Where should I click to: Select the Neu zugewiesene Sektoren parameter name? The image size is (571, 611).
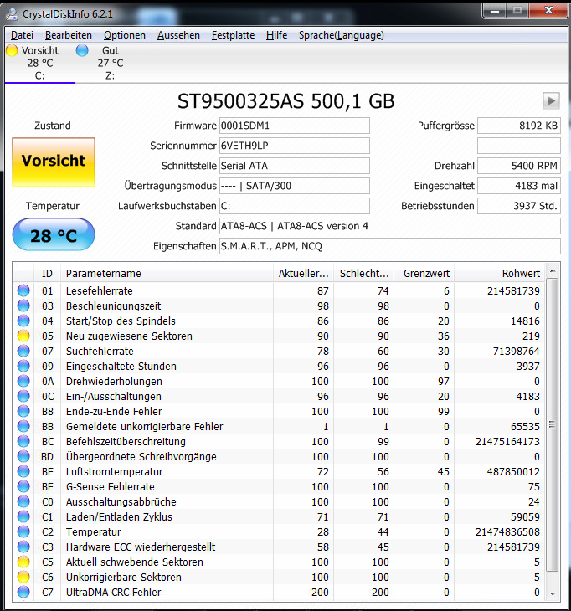pyautogui.click(x=129, y=336)
